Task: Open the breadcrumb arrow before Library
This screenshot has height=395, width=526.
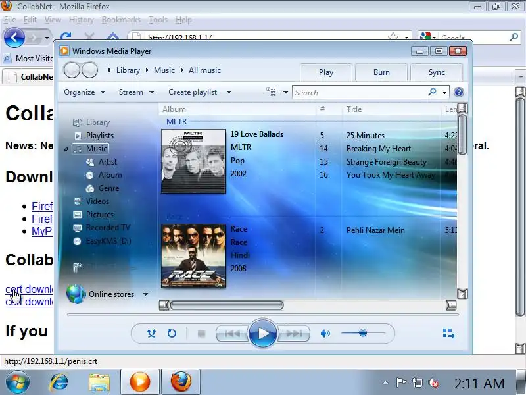Action: click(109, 70)
